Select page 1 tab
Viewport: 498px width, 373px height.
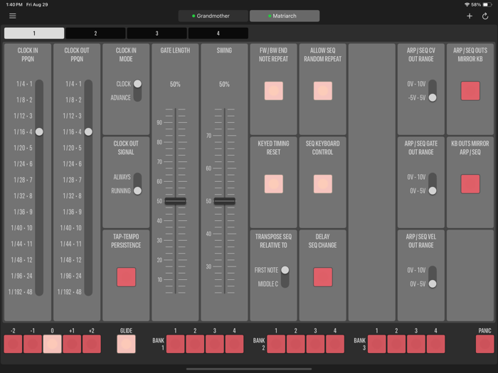pyautogui.click(x=34, y=33)
